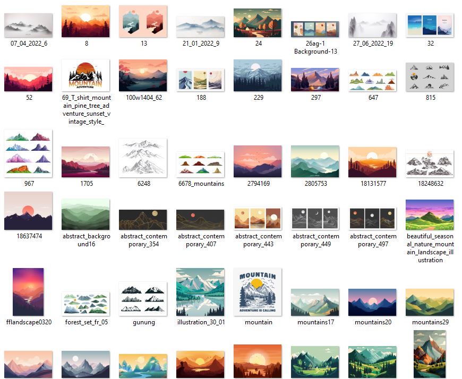Open the file named 24 thumbnail
Image resolution: width=462 pixels, height=379 pixels.
tap(258, 22)
